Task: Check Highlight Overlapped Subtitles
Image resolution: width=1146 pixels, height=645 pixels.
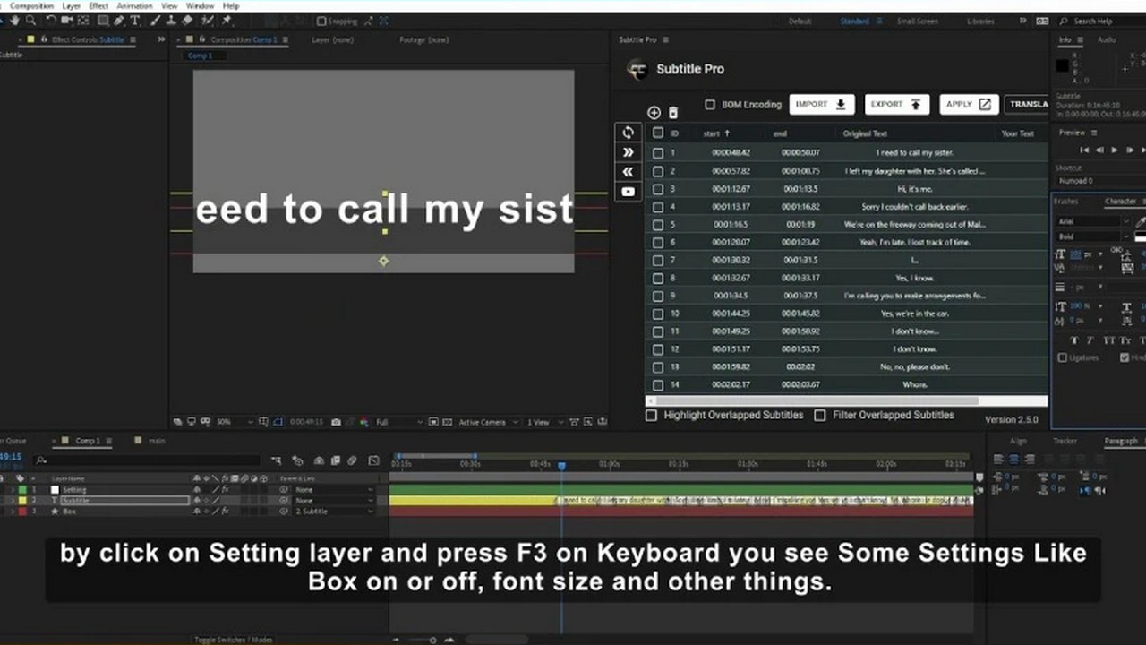Action: coord(652,416)
